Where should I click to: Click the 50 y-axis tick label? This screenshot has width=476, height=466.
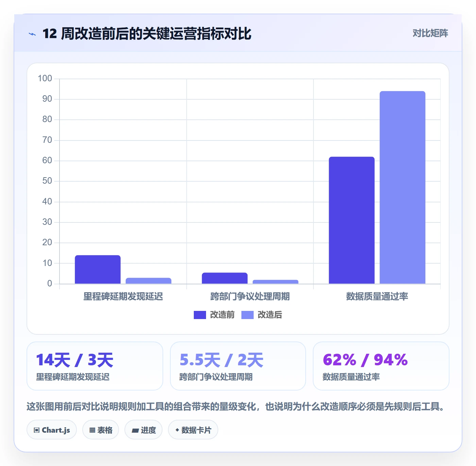point(47,181)
